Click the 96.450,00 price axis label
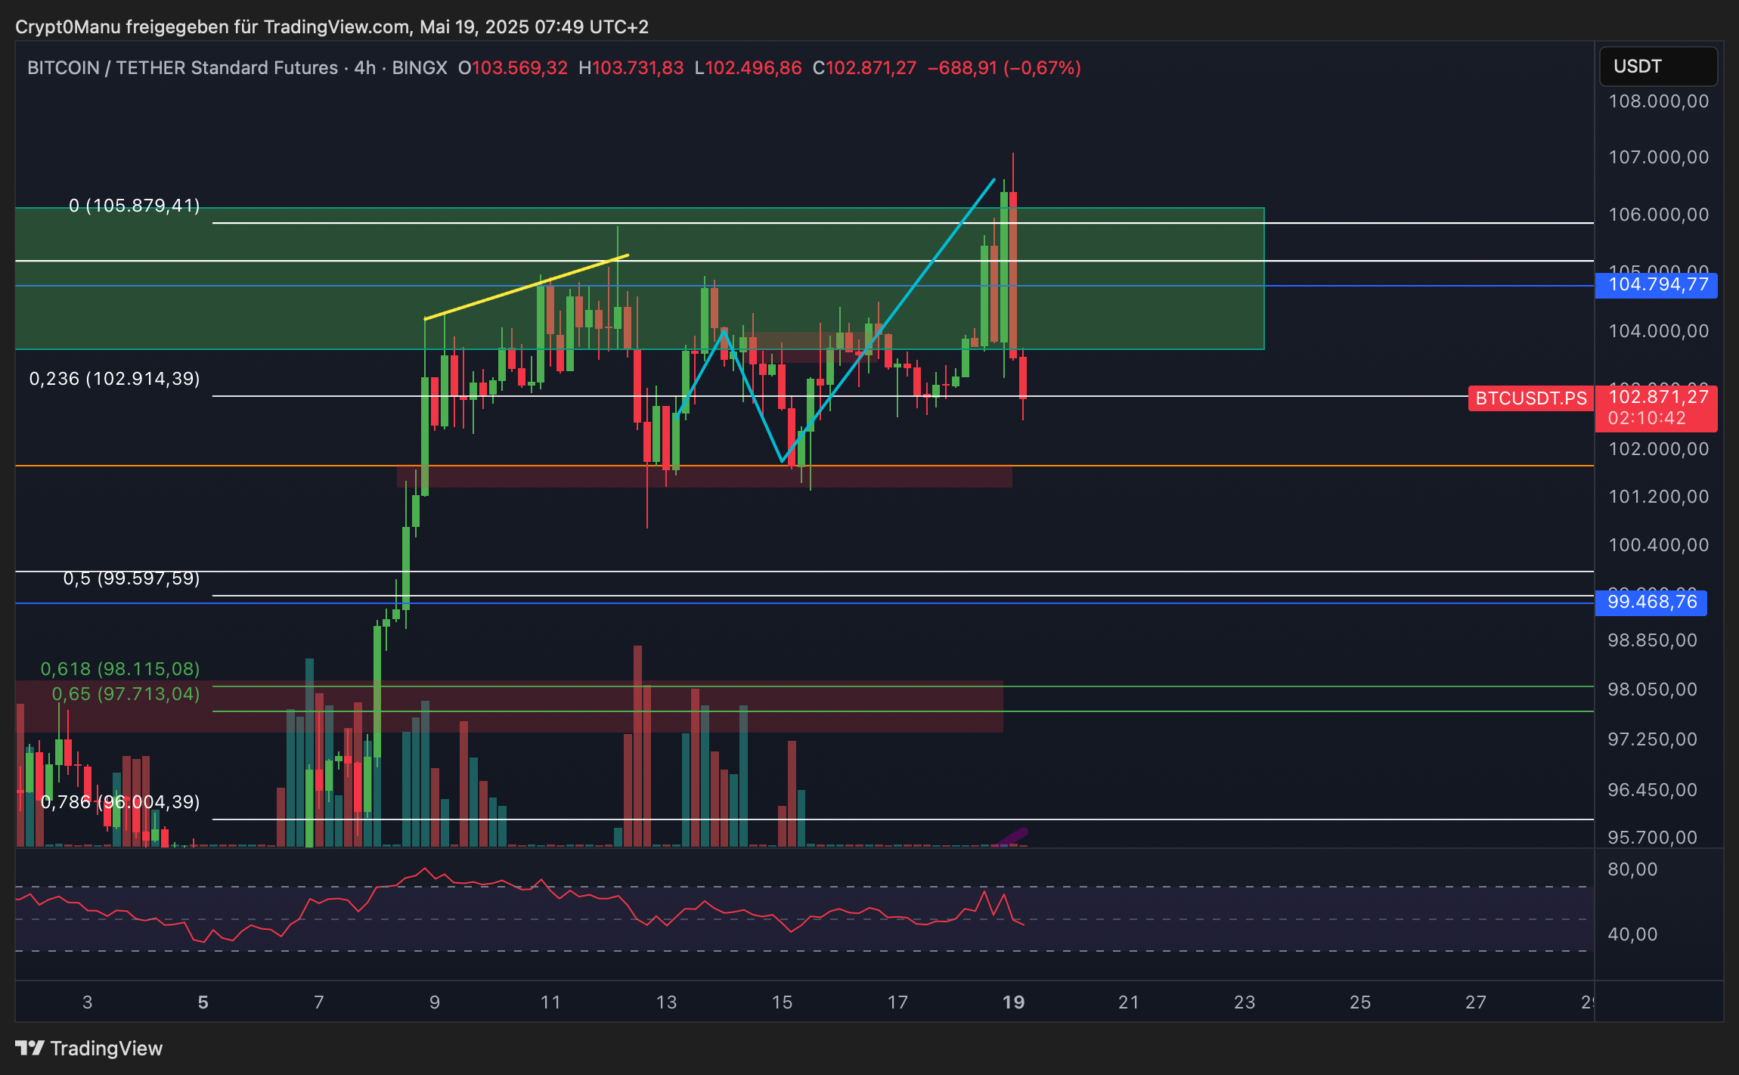The image size is (1739, 1075). [x=1652, y=790]
